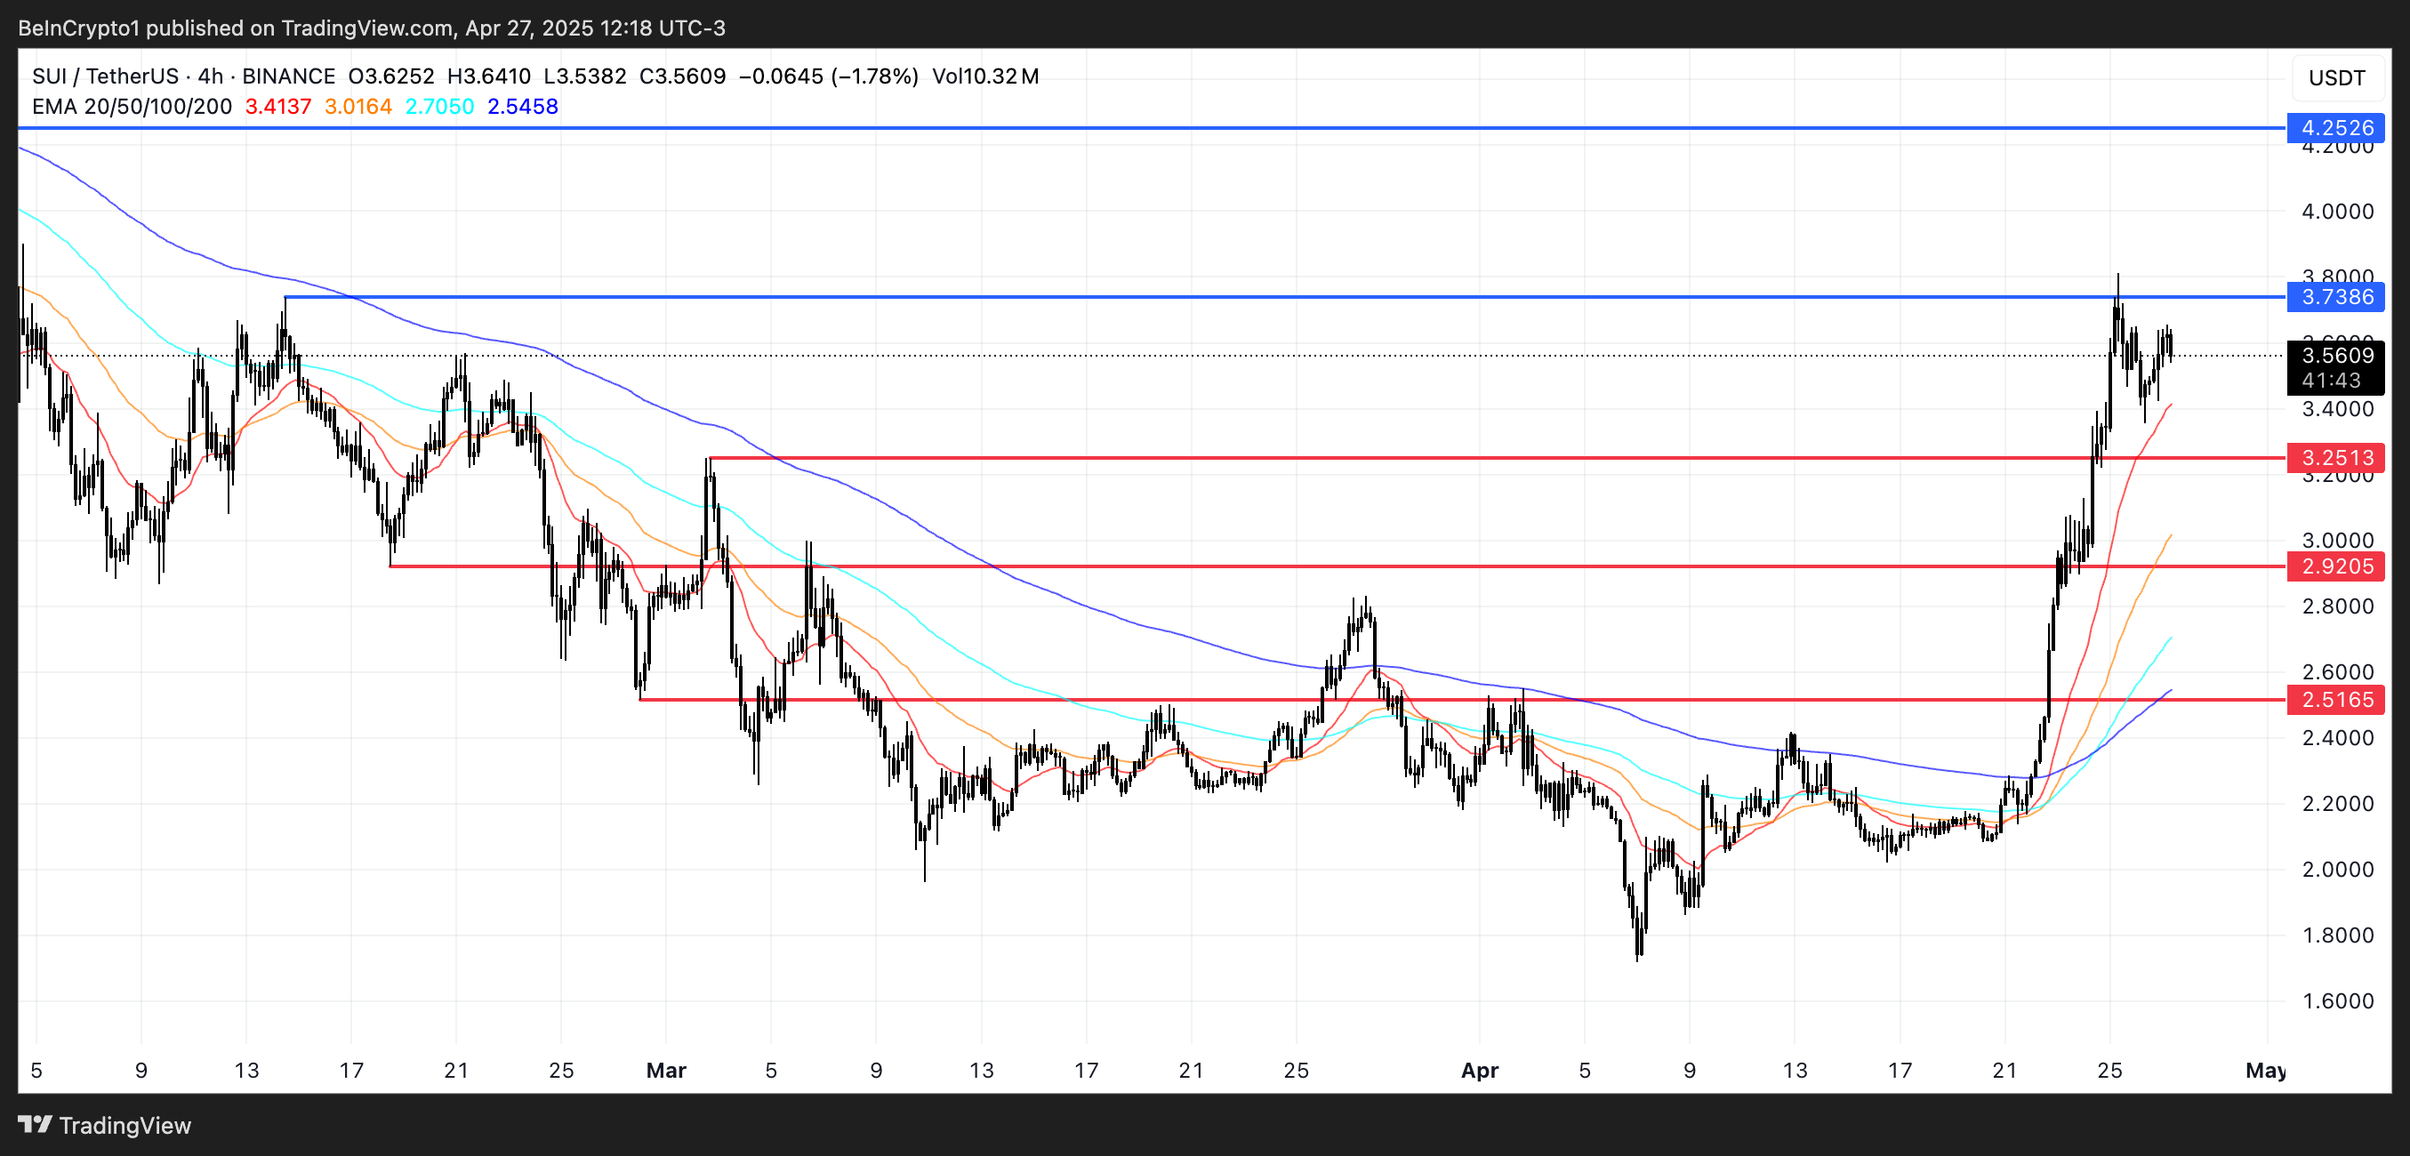The height and width of the screenshot is (1156, 2410).
Task: Click the 4.0000 price scale label
Action: tap(2337, 212)
